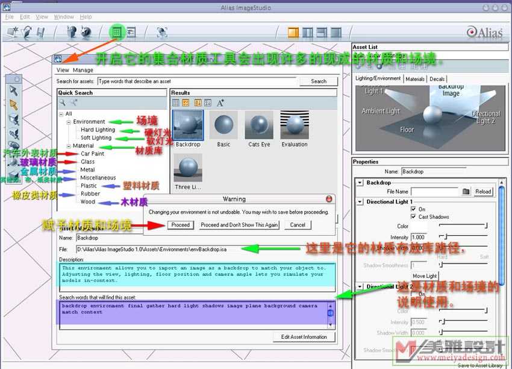The height and width of the screenshot is (369, 512).
Task: Collapse the Backdrop properties section
Action: point(360,183)
